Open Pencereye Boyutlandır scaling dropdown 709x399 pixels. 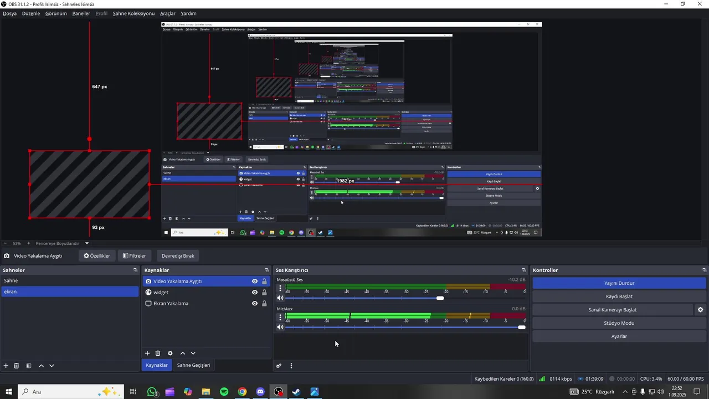pyautogui.click(x=62, y=243)
